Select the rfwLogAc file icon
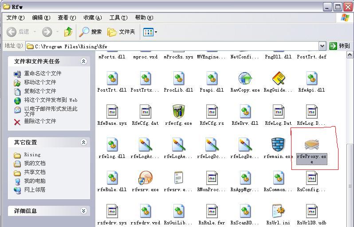Screen dimensions: 354x227 146,145
